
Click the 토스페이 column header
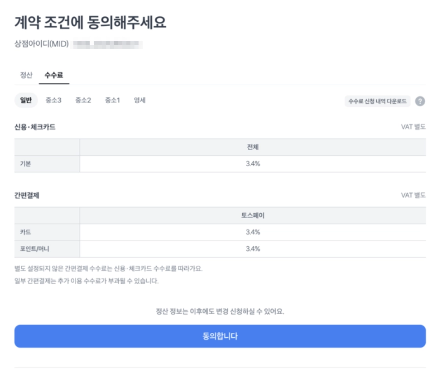[253, 215]
